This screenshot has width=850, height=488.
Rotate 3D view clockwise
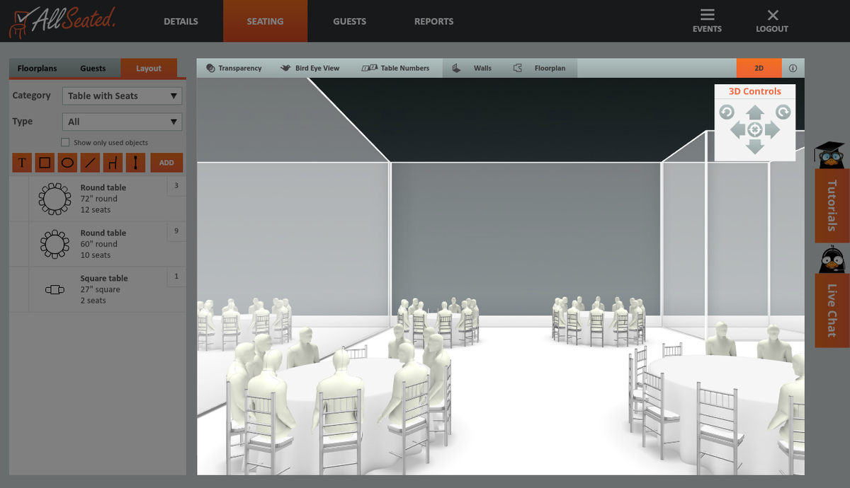point(783,112)
